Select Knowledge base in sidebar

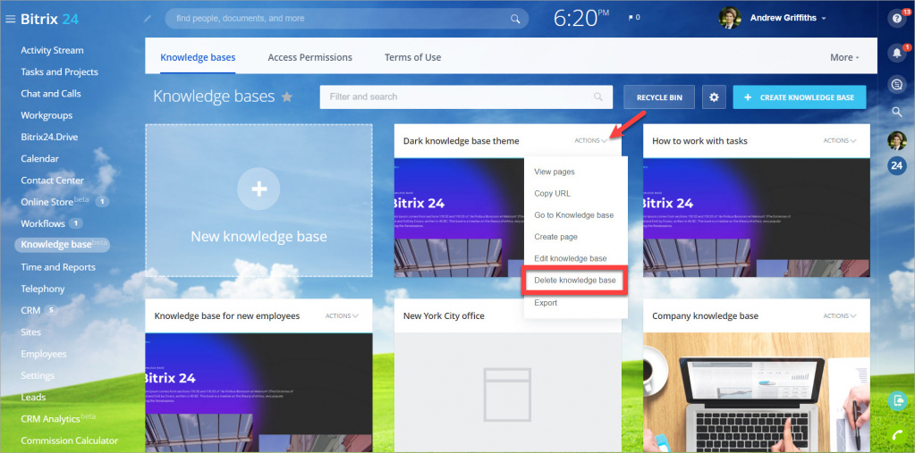tap(62, 244)
